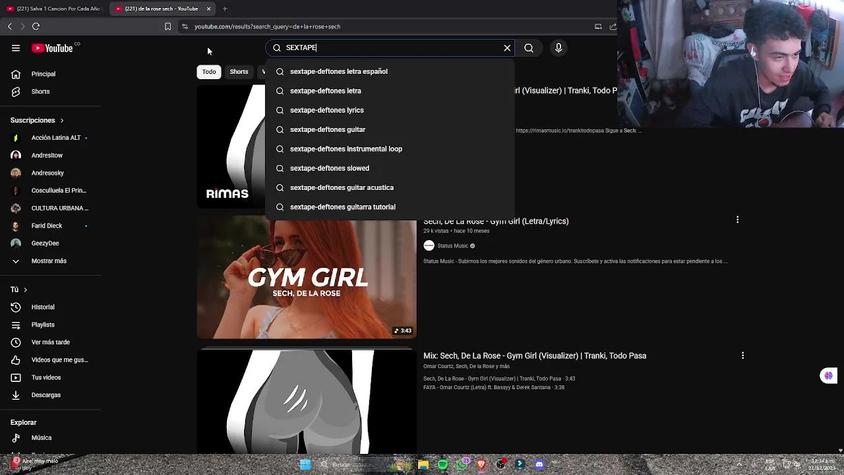844x475 pixels.
Task: Submit search with the magnifier button
Action: coord(529,47)
